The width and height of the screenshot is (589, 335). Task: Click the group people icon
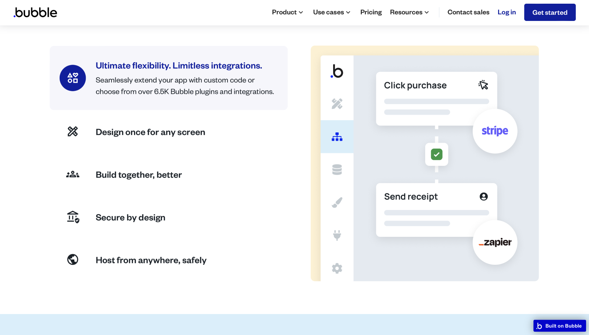[x=73, y=174]
